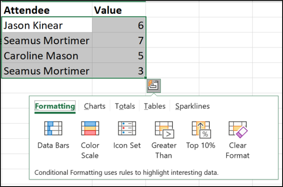Click the cell containing value 7
Image resolution: width=283 pixels, height=187 pixels.
coord(118,41)
